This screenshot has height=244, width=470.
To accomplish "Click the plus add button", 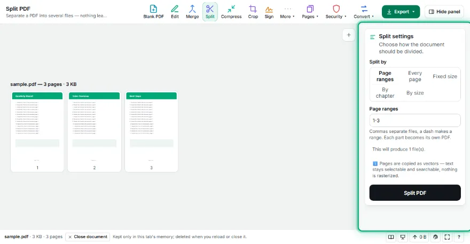I will (x=349, y=35).
